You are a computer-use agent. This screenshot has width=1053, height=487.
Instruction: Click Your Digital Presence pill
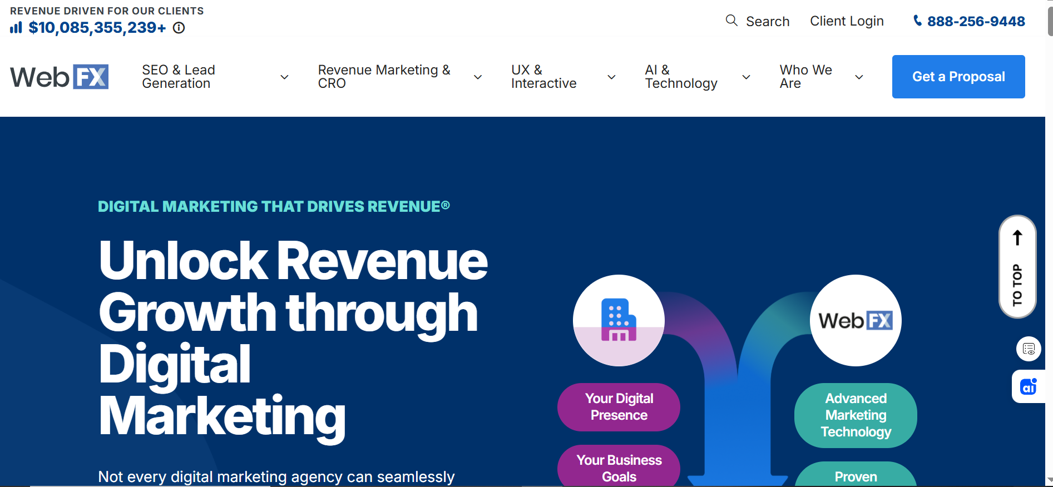[x=619, y=407]
